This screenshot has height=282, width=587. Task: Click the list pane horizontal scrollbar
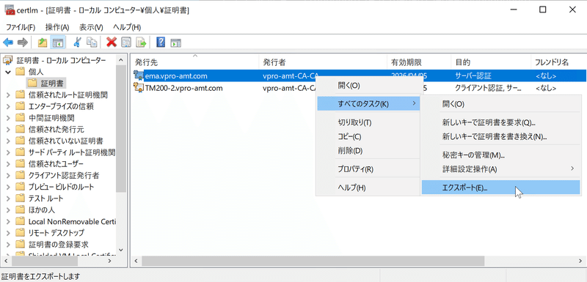pos(313,261)
